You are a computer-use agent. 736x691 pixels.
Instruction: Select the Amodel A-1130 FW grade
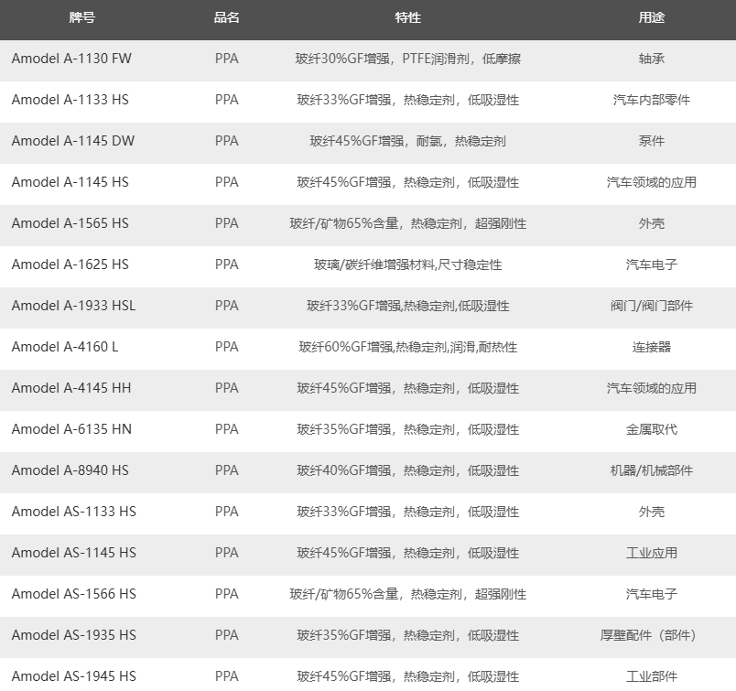71,59
